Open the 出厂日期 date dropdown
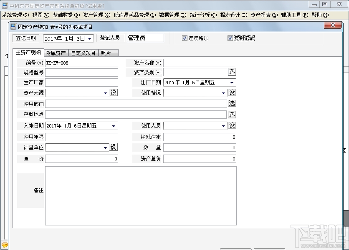This screenshot has width=349, height=250. coord(232,82)
